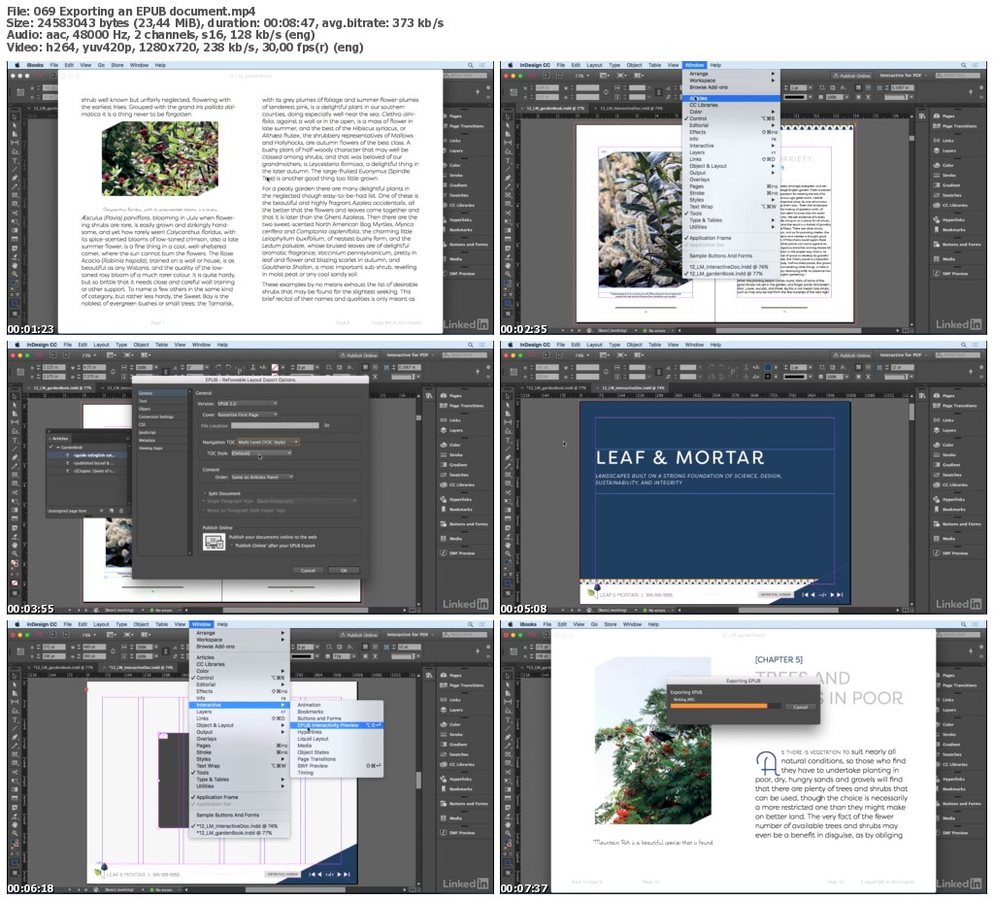Select the Pen tool in the 00:03:55 frame

[x=14, y=457]
